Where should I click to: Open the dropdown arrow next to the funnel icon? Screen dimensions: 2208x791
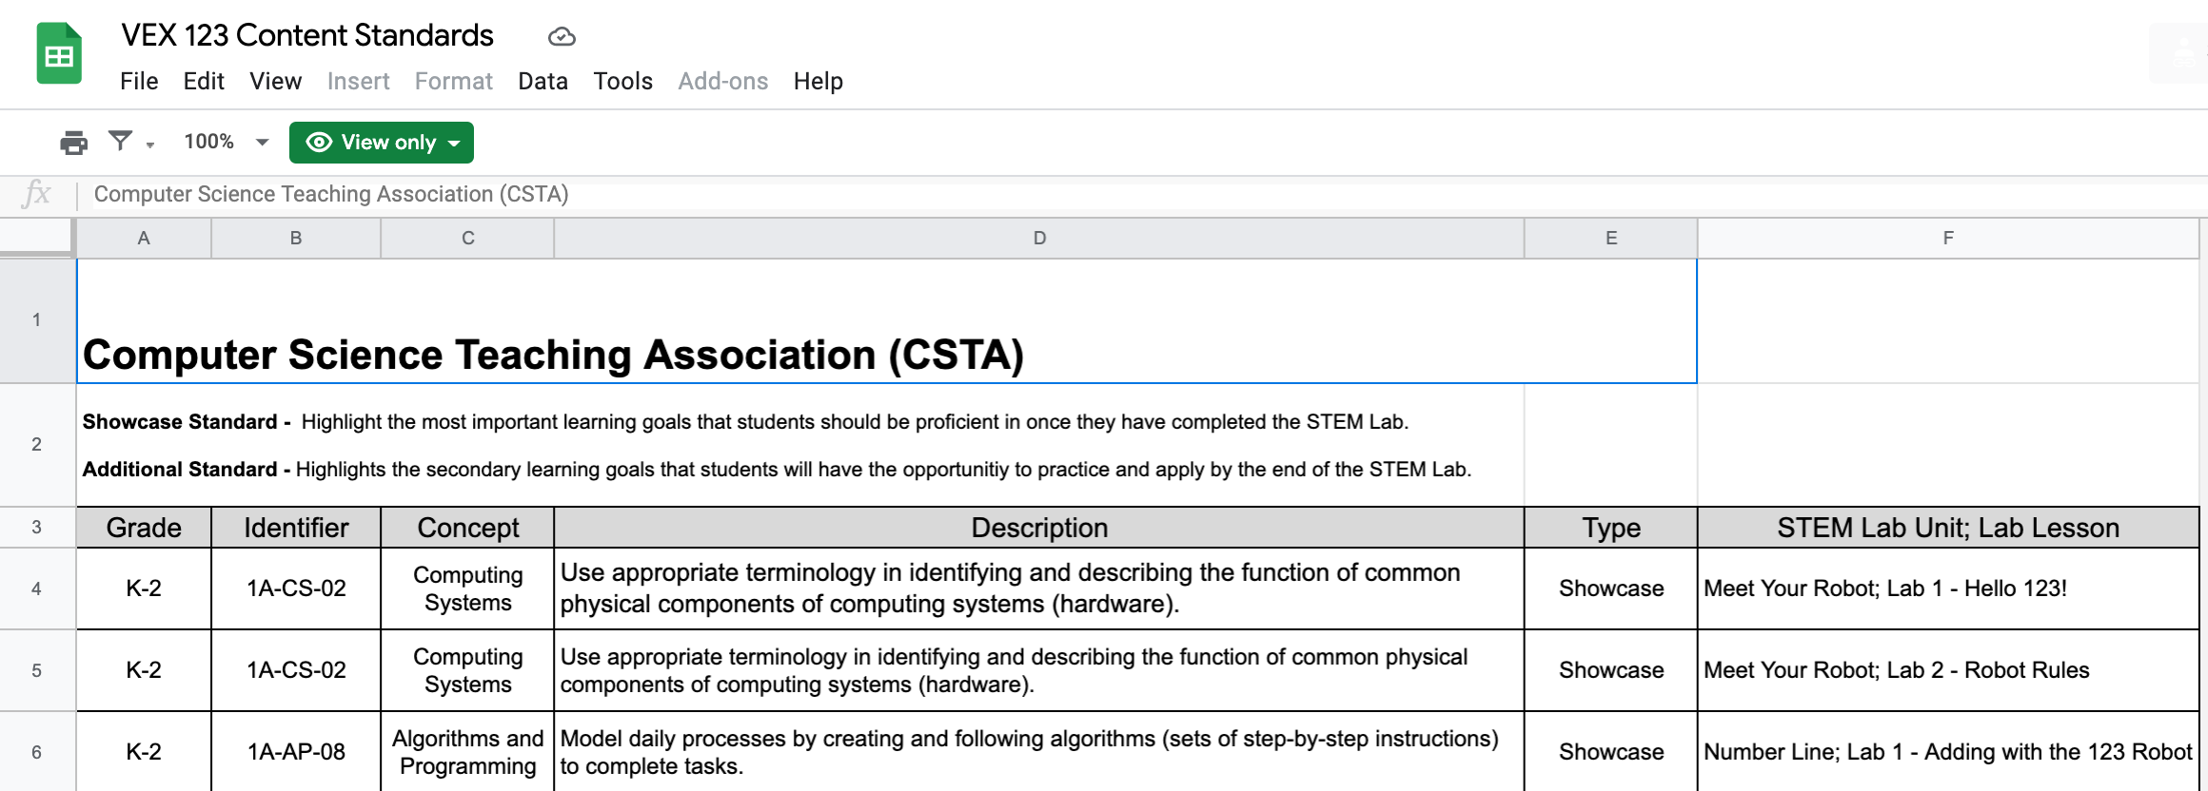click(148, 145)
